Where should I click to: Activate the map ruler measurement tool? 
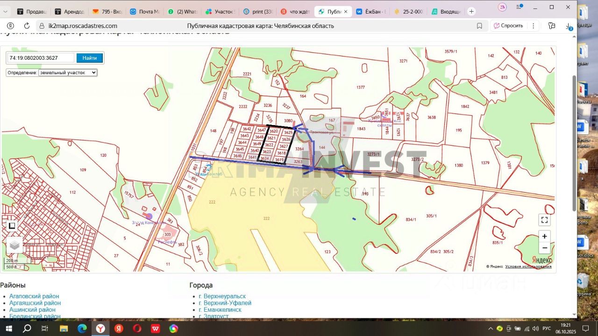click(x=12, y=226)
